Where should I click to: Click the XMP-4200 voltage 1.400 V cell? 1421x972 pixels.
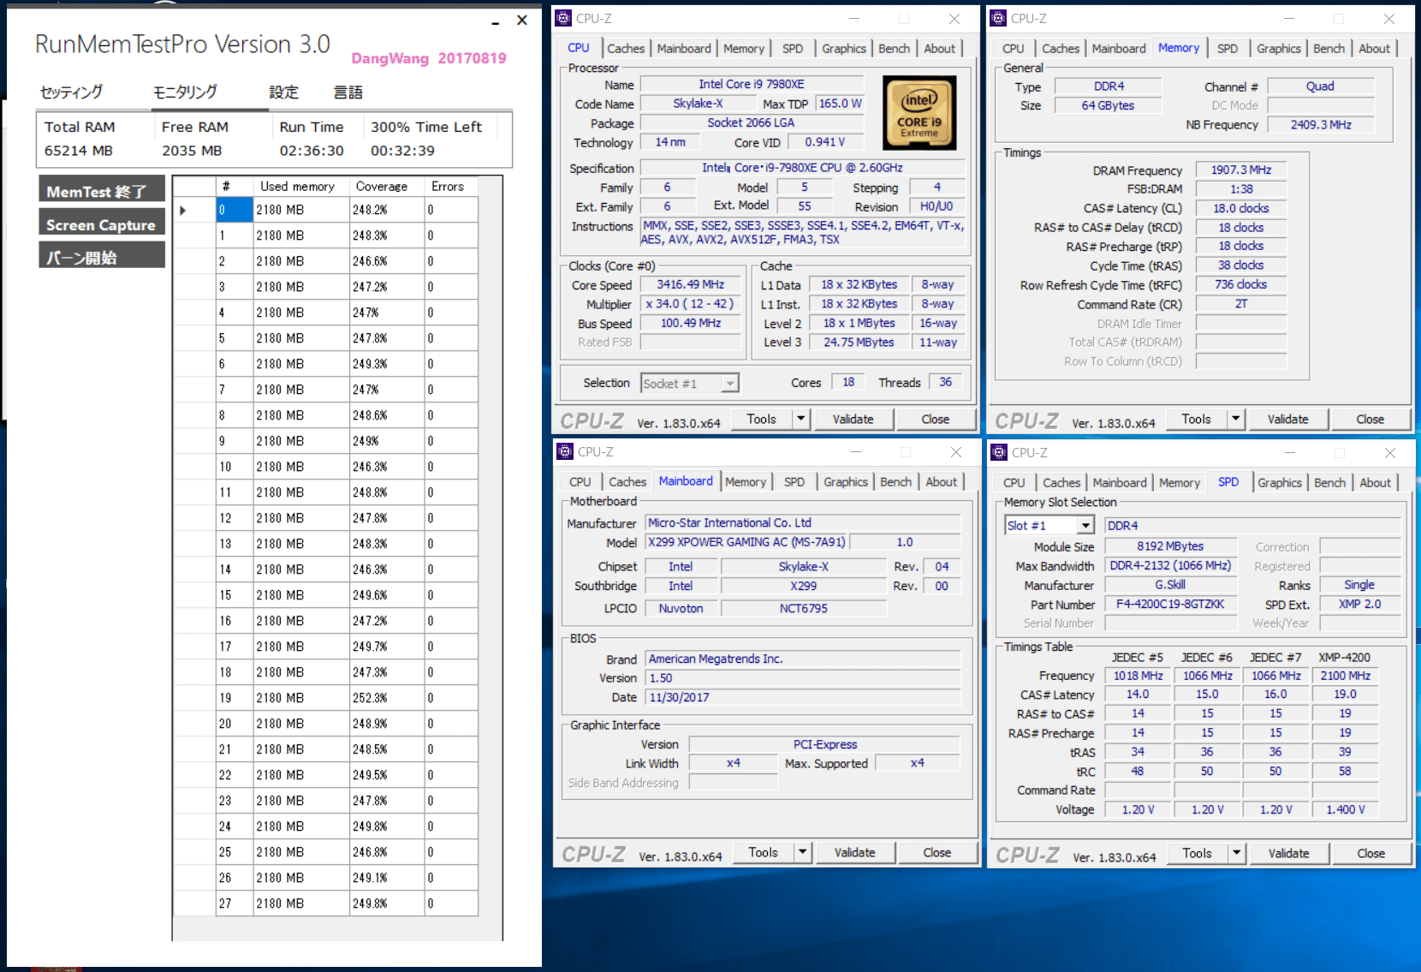tap(1346, 809)
